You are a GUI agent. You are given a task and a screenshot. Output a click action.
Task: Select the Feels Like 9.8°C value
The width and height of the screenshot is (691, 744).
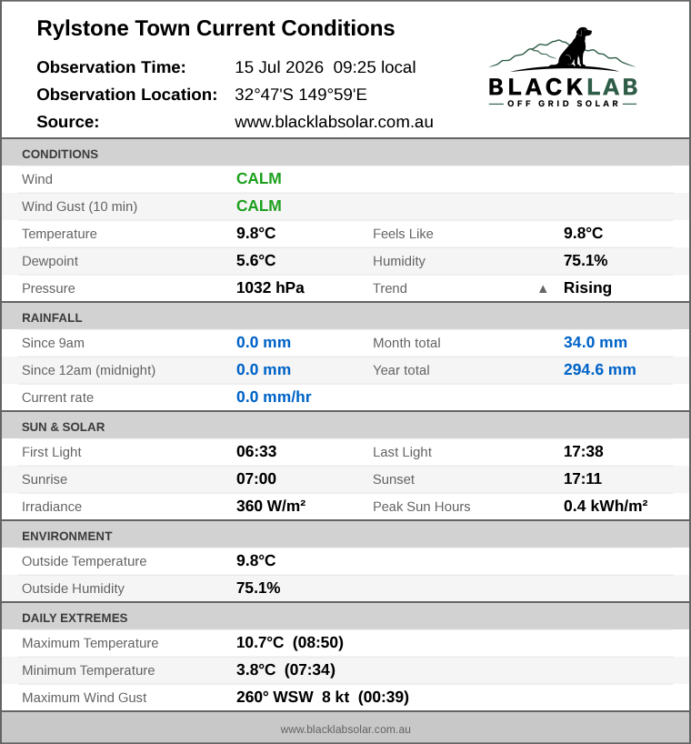pos(584,233)
